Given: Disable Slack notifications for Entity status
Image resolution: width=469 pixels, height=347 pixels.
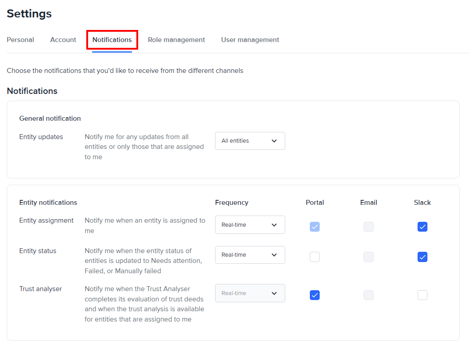Looking at the screenshot, I should [422, 257].
